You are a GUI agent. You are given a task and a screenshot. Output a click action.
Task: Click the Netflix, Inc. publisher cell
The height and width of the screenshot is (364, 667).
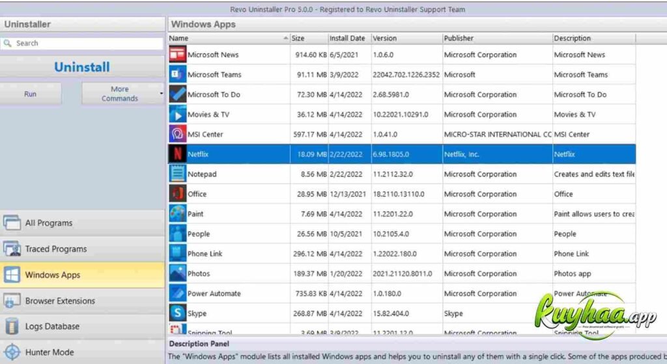(x=497, y=154)
